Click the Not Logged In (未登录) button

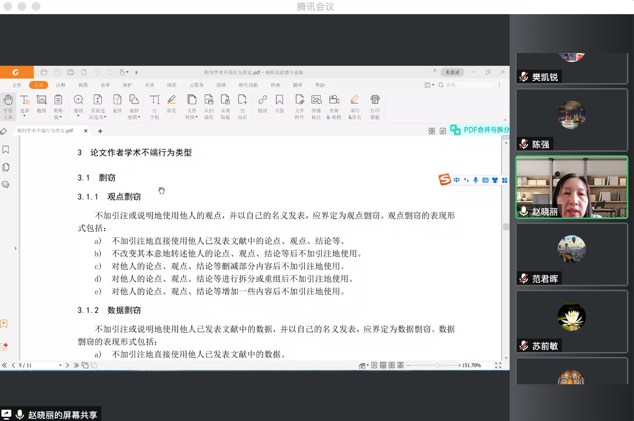point(452,72)
